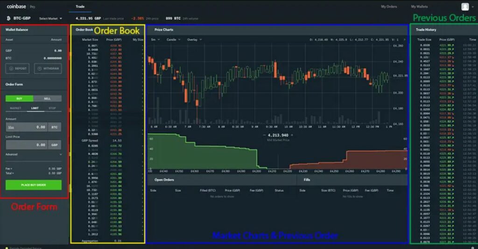Expand the Advanced order options

click(x=33, y=154)
